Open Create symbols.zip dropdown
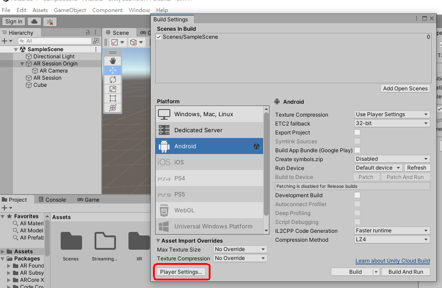Image resolution: width=442 pixels, height=288 pixels. pyautogui.click(x=392, y=159)
